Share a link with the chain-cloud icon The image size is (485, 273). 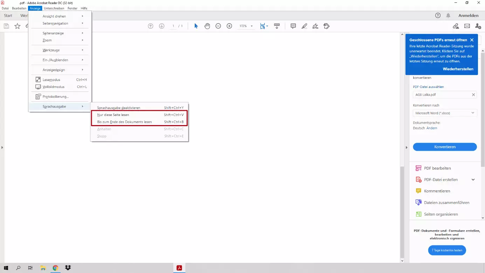456,26
